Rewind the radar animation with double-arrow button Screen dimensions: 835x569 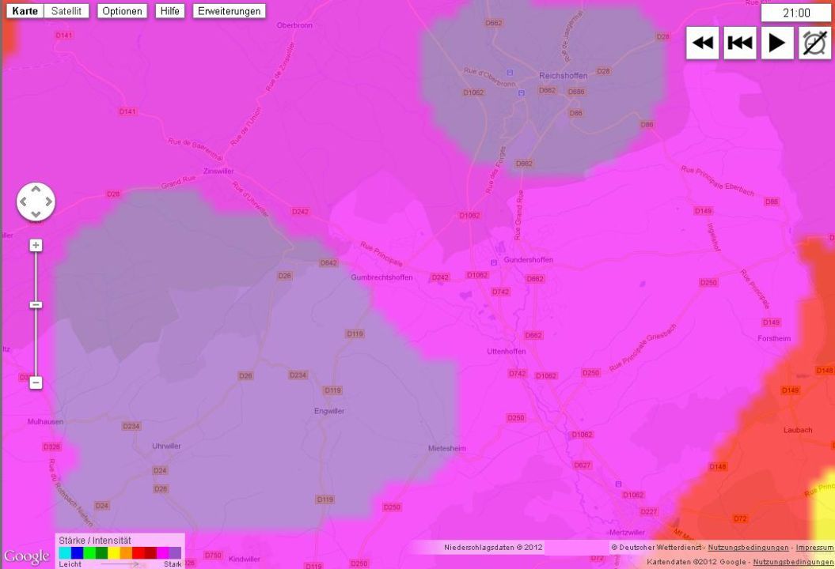click(702, 43)
